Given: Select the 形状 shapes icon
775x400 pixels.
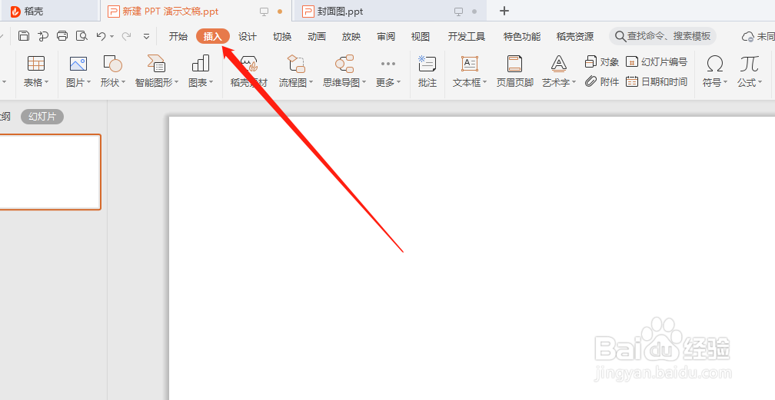Looking at the screenshot, I should [113, 64].
